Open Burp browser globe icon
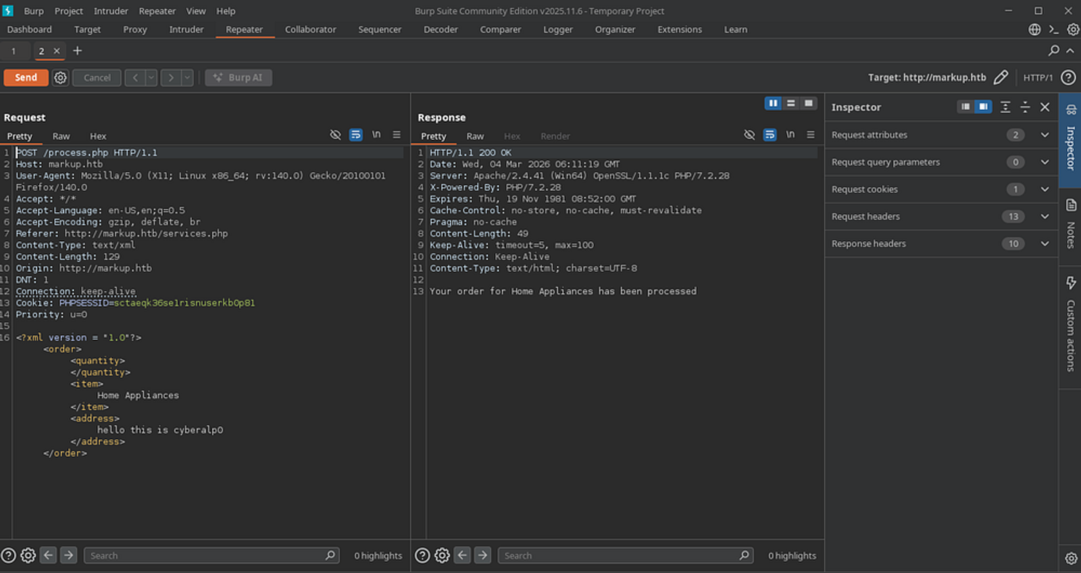 (1034, 29)
